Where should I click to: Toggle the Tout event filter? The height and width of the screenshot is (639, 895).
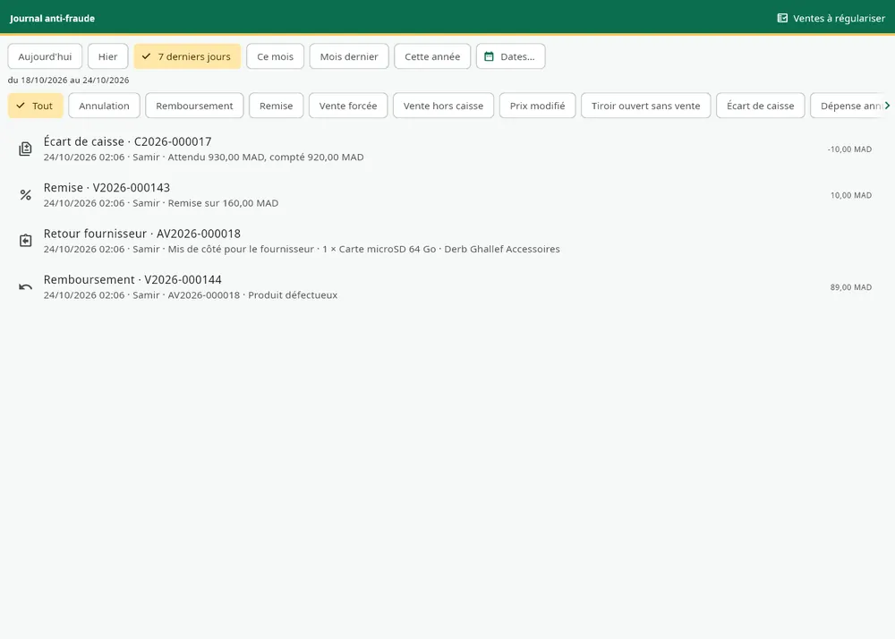click(36, 106)
